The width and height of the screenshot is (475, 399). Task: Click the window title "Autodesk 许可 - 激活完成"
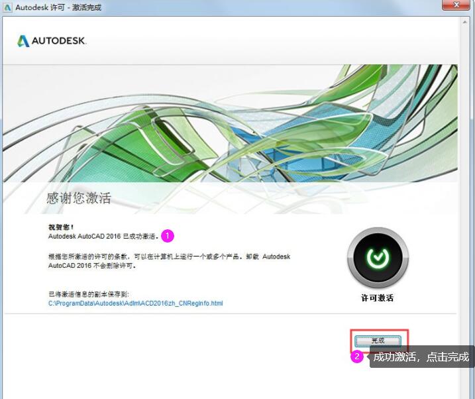pyautogui.click(x=58, y=7)
